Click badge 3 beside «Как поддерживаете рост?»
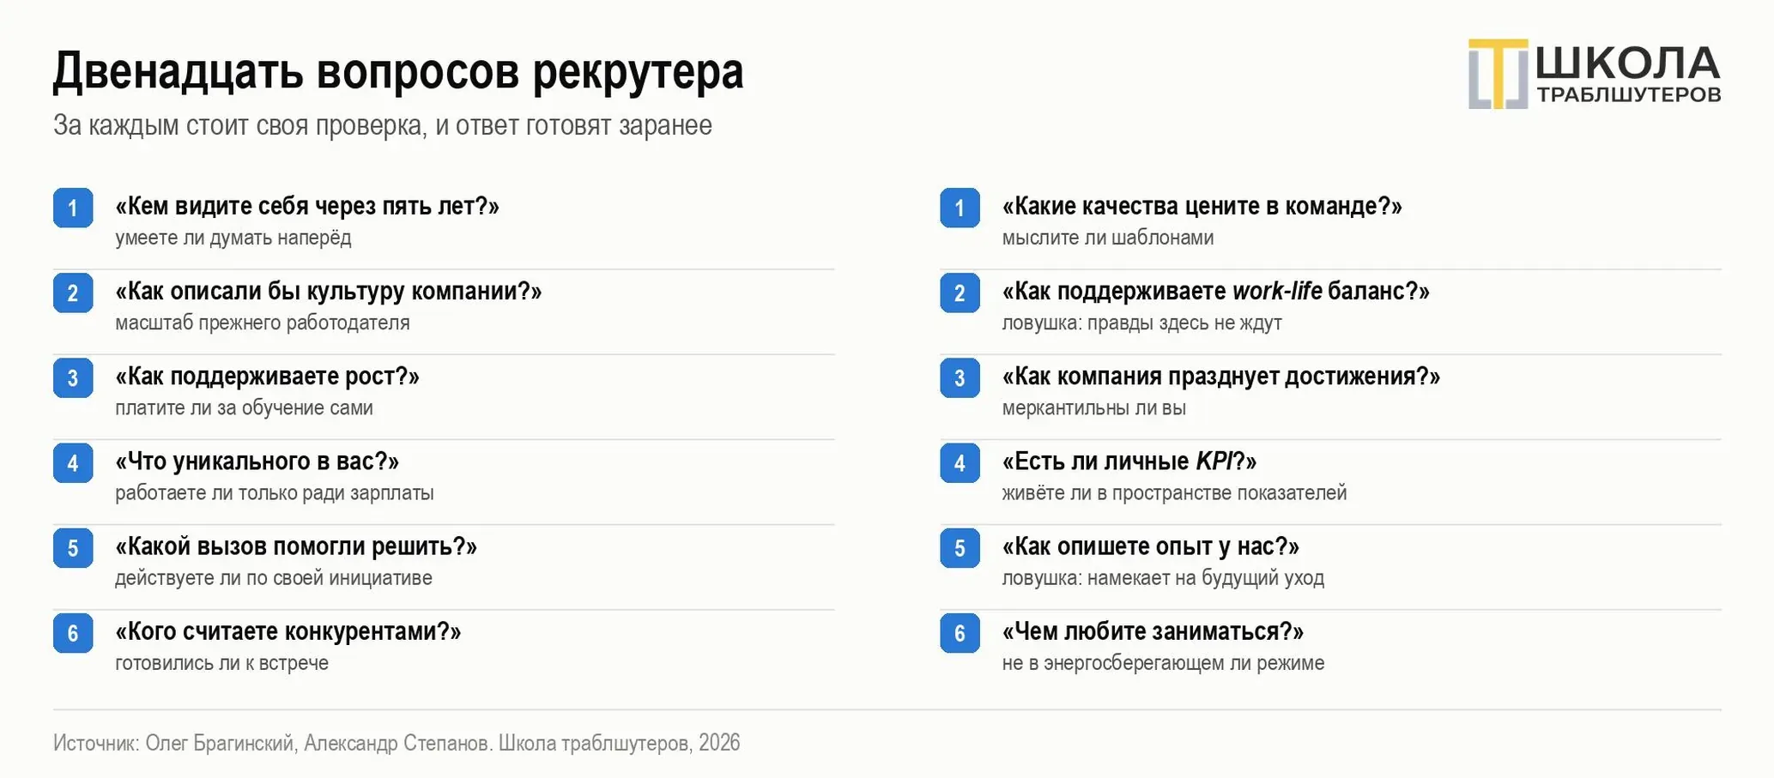Viewport: 1774px width, 778px height. [73, 377]
